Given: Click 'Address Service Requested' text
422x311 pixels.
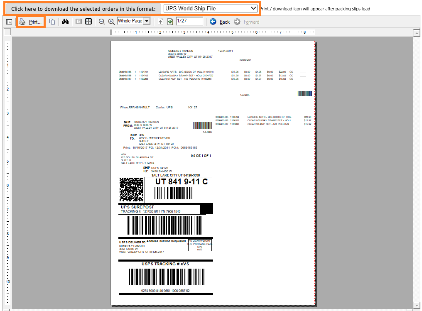Looking at the screenshot, I should tap(166, 241).
